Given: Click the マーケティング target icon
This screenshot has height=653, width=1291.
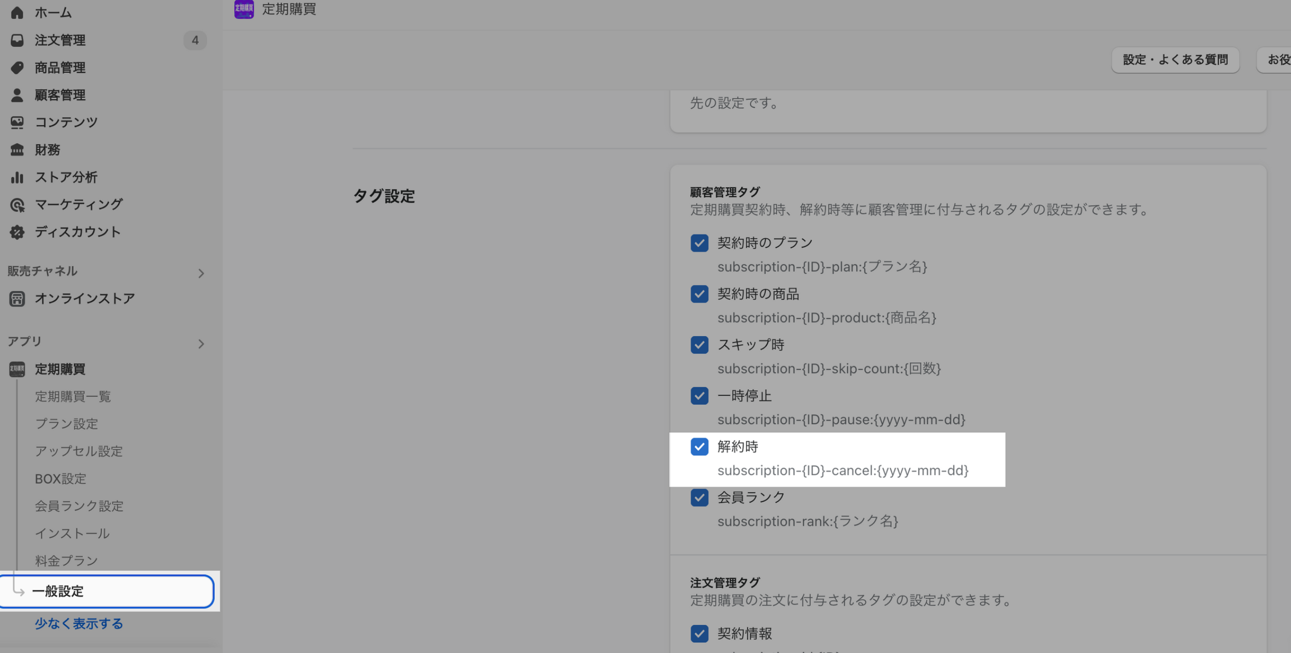Looking at the screenshot, I should pos(17,204).
